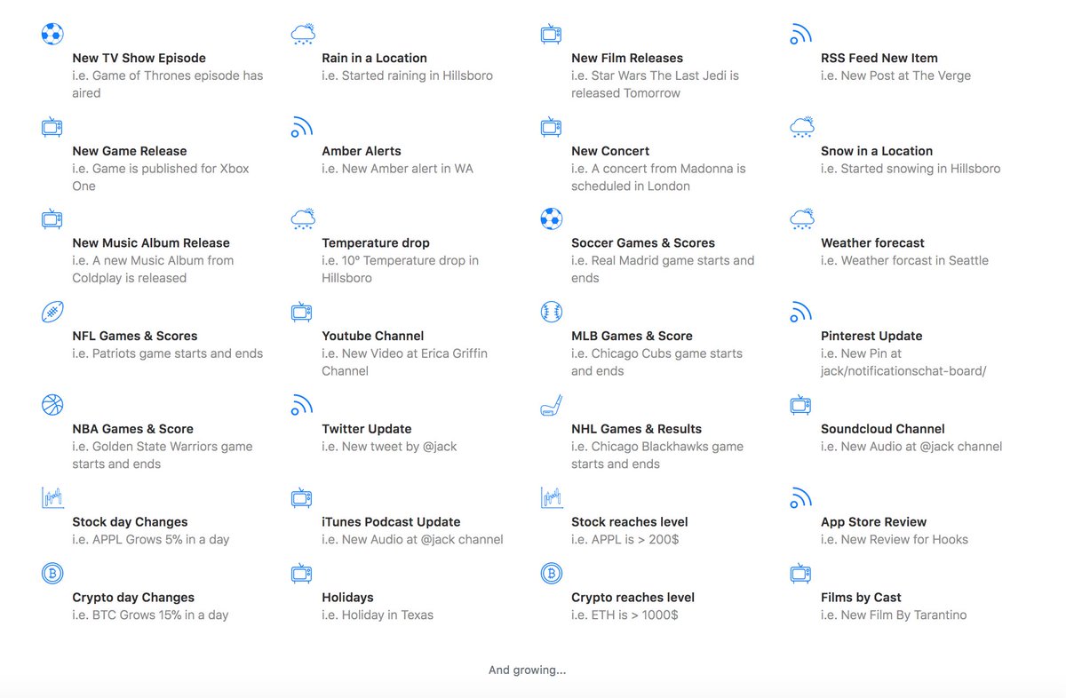The height and width of the screenshot is (698, 1066).
Task: Click the RSS icon above App Store Review
Action: (800, 497)
